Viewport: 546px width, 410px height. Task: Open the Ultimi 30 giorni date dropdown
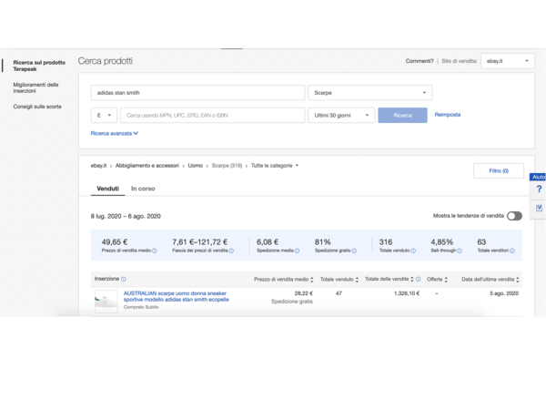(x=341, y=116)
